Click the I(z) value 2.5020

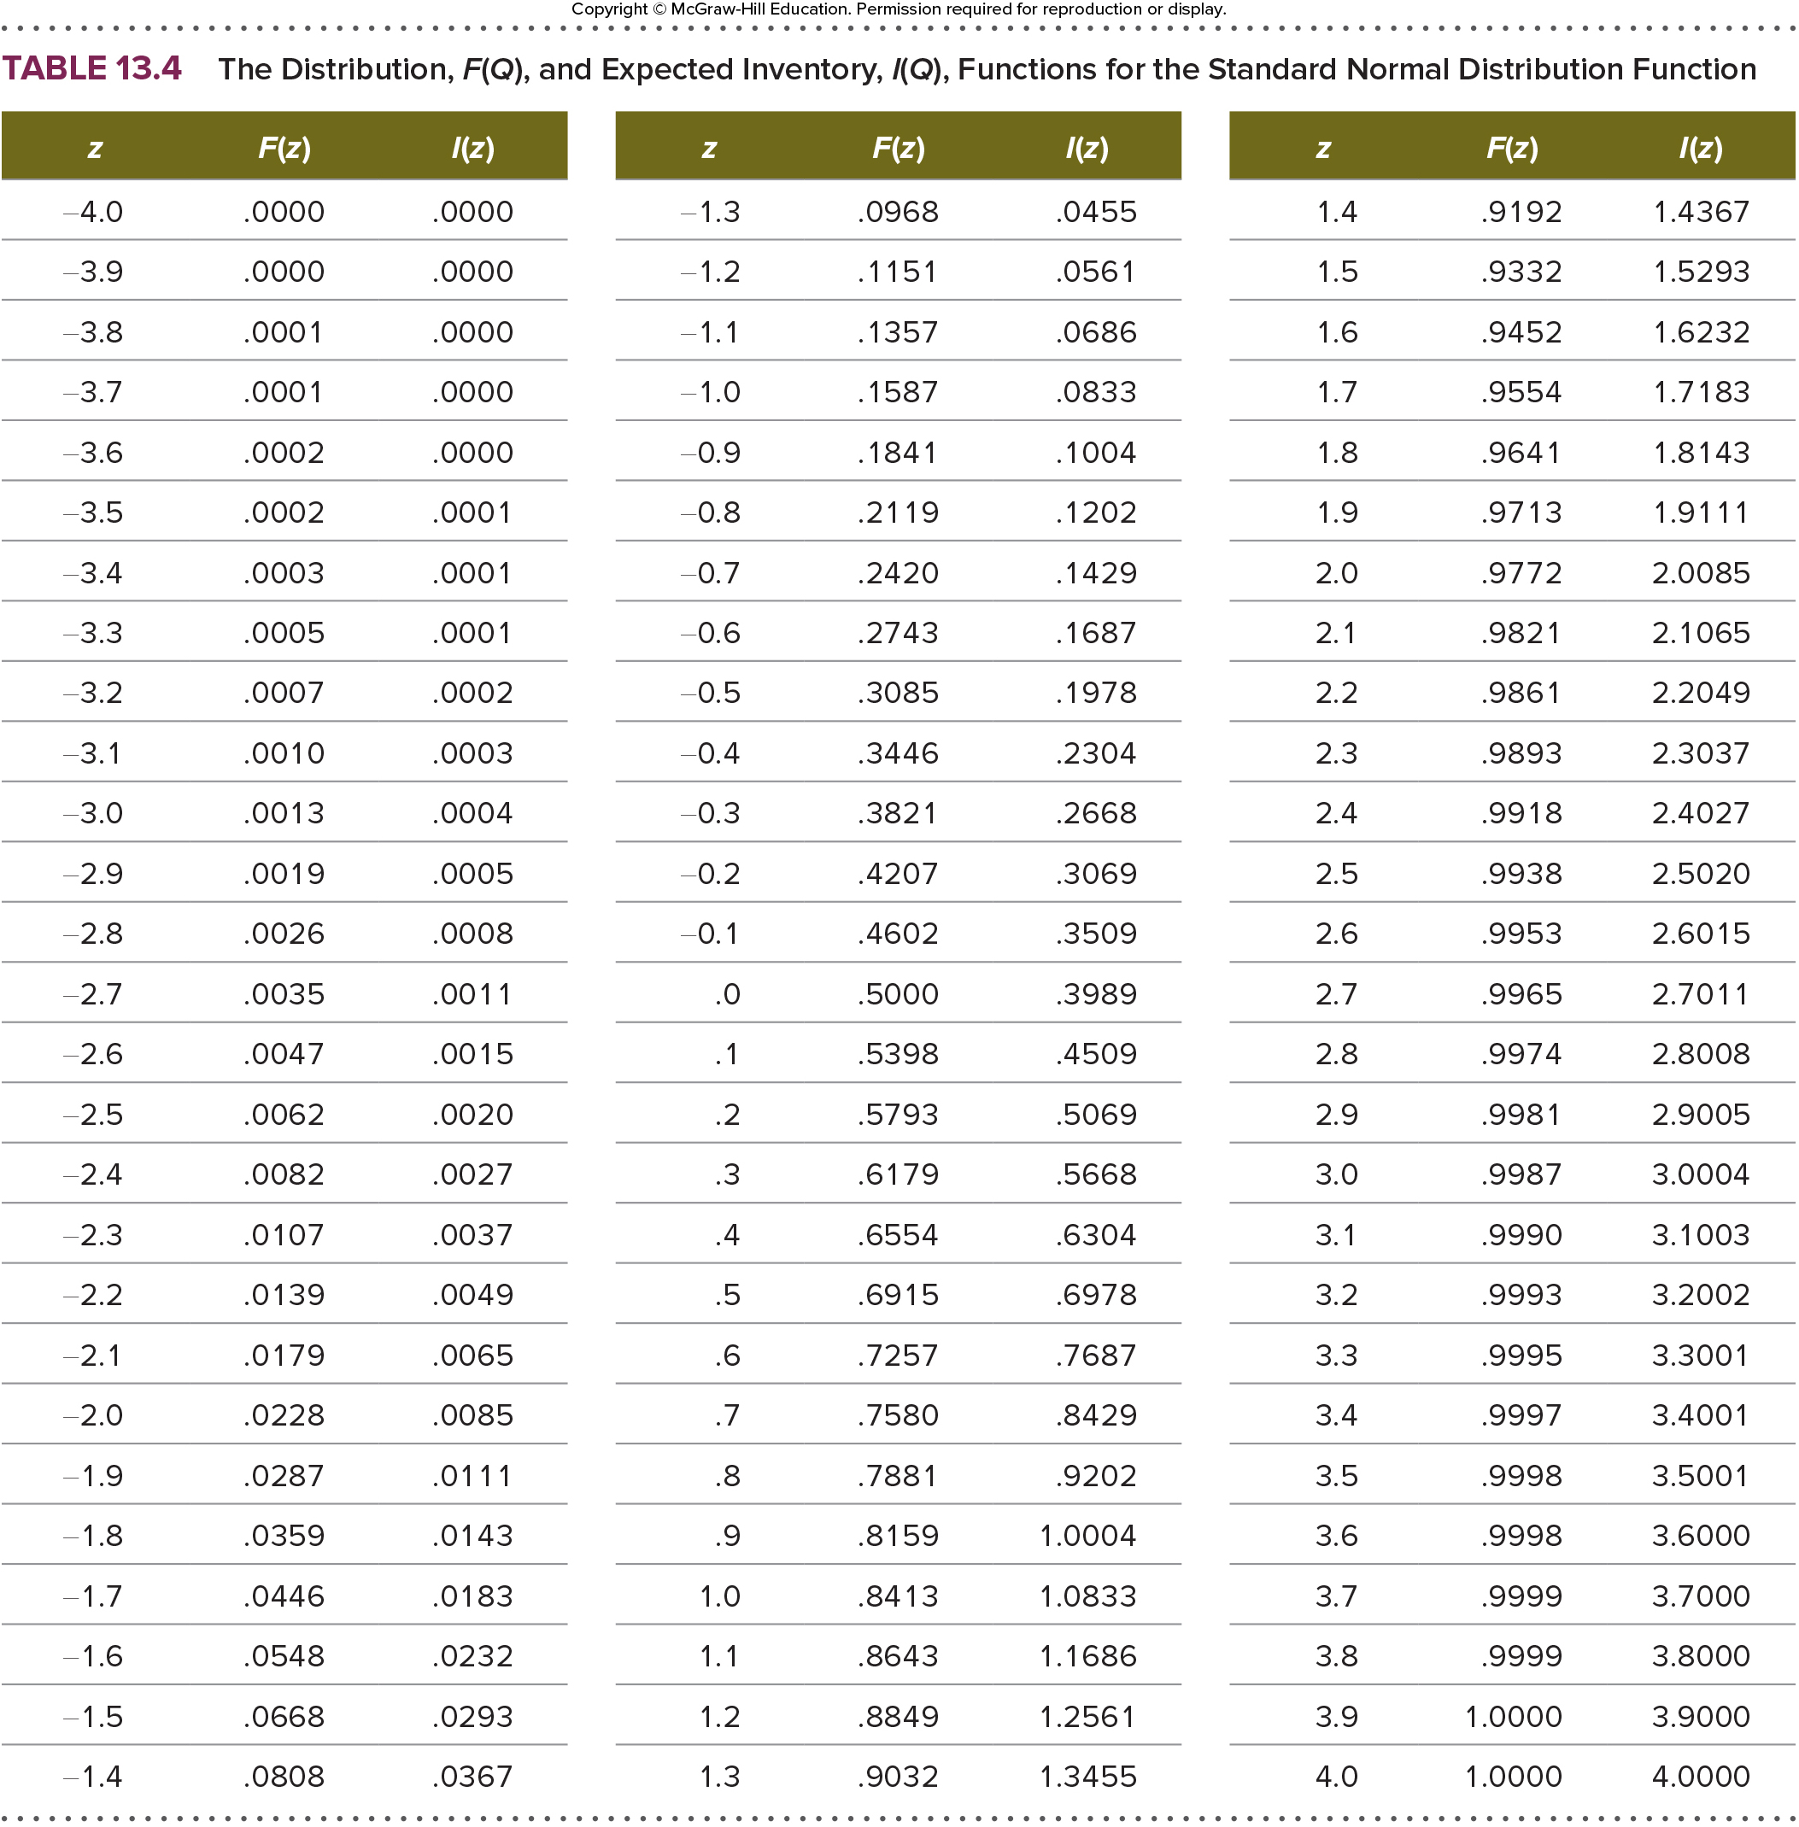click(1702, 874)
